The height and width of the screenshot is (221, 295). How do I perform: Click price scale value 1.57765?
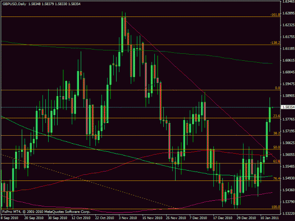(x=288, y=119)
